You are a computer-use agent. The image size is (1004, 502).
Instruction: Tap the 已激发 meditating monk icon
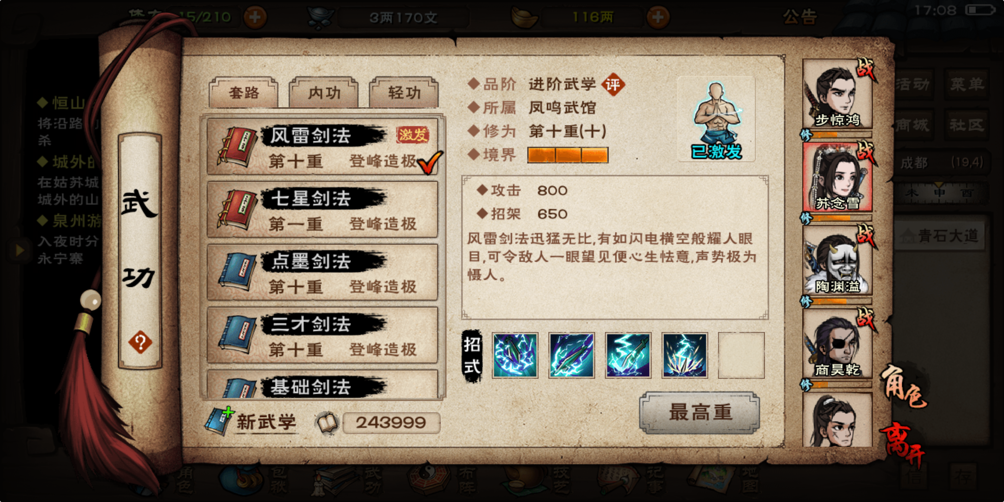click(x=716, y=119)
